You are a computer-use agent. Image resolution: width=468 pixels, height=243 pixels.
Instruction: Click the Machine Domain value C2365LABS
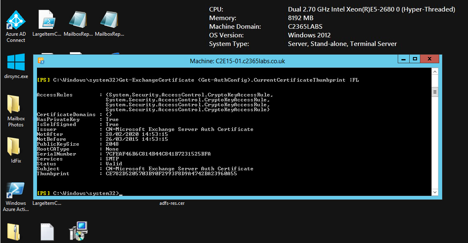tap(305, 27)
